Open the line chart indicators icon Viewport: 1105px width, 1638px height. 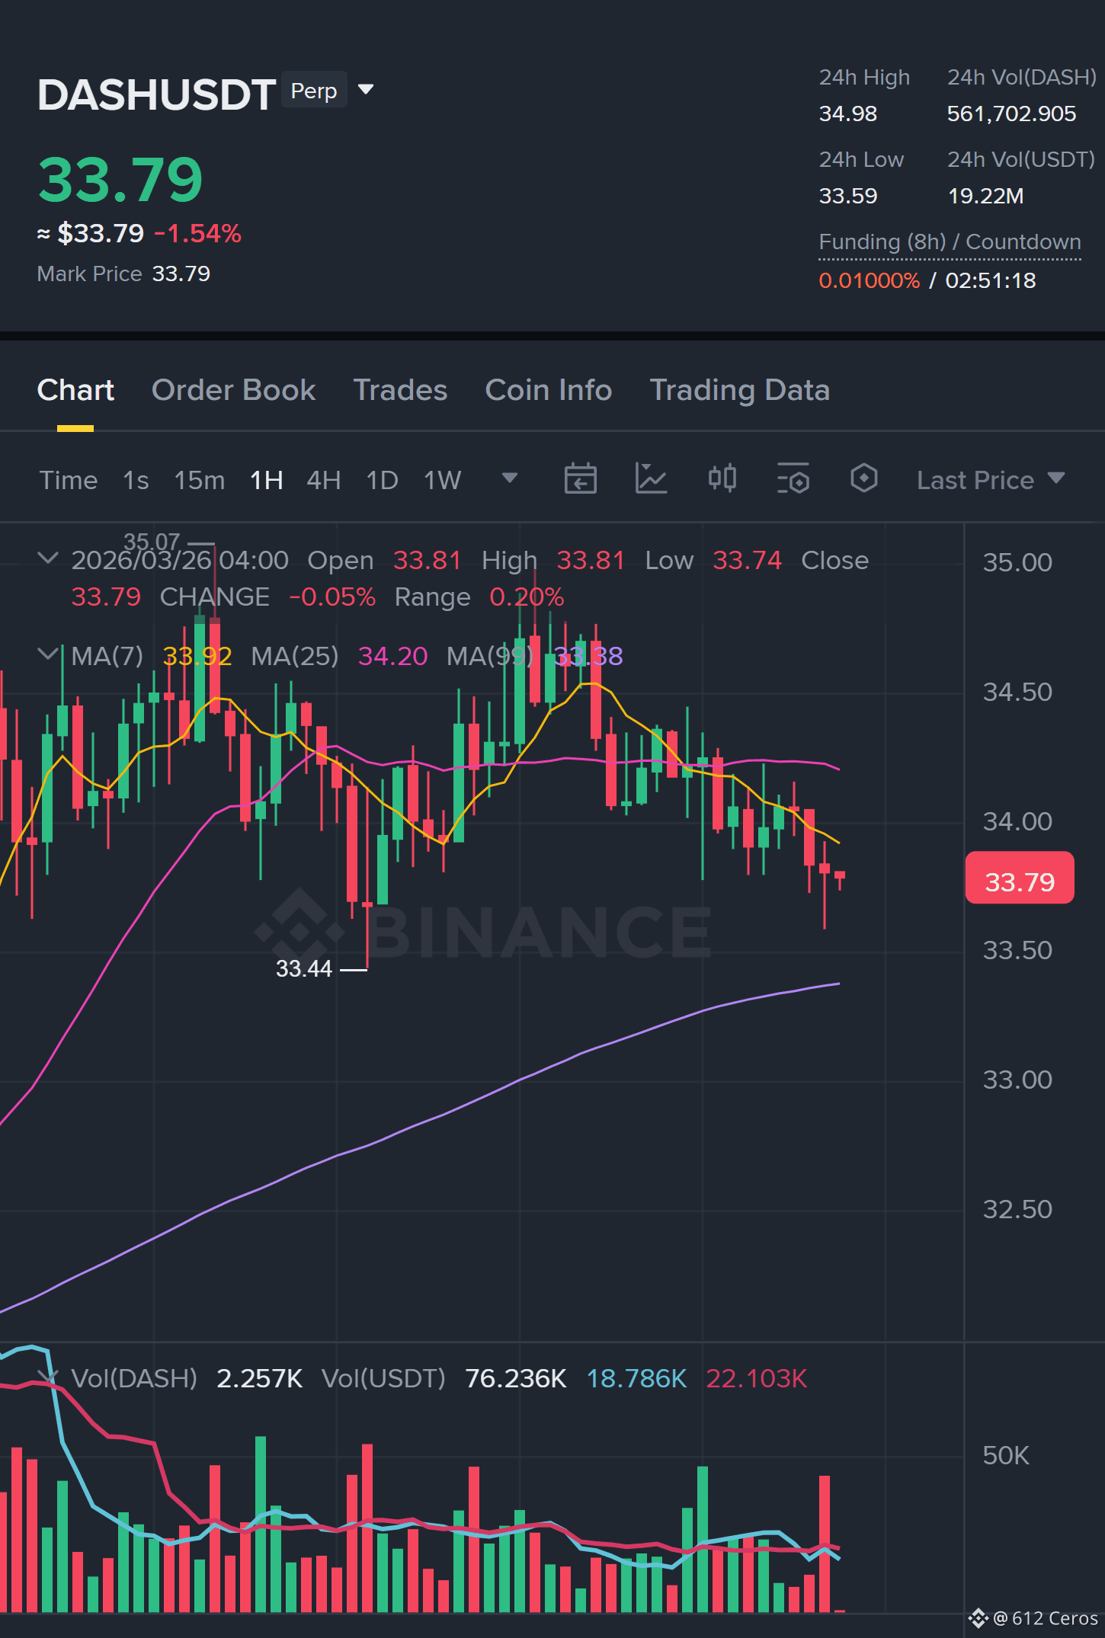pos(651,479)
